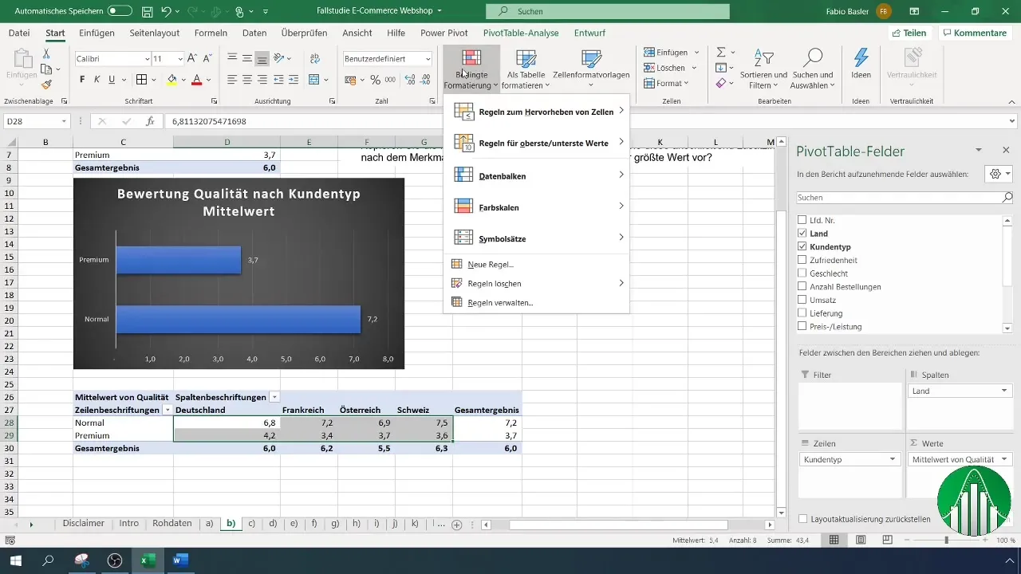Click the Normal view icon in status bar
Image resolution: width=1021 pixels, height=574 pixels.
834,540
